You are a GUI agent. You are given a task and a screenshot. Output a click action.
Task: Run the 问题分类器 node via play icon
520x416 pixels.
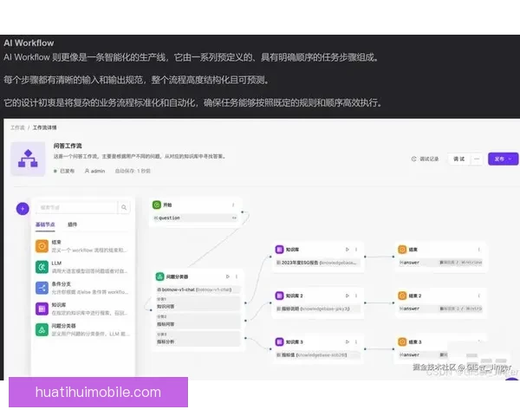pyautogui.click(x=227, y=276)
